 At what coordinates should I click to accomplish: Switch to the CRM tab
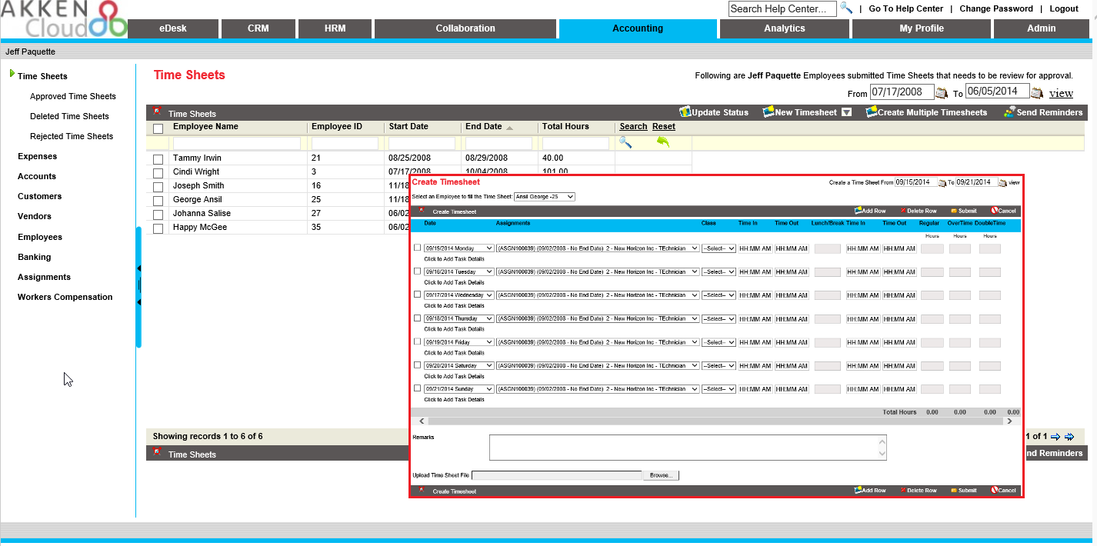(258, 28)
